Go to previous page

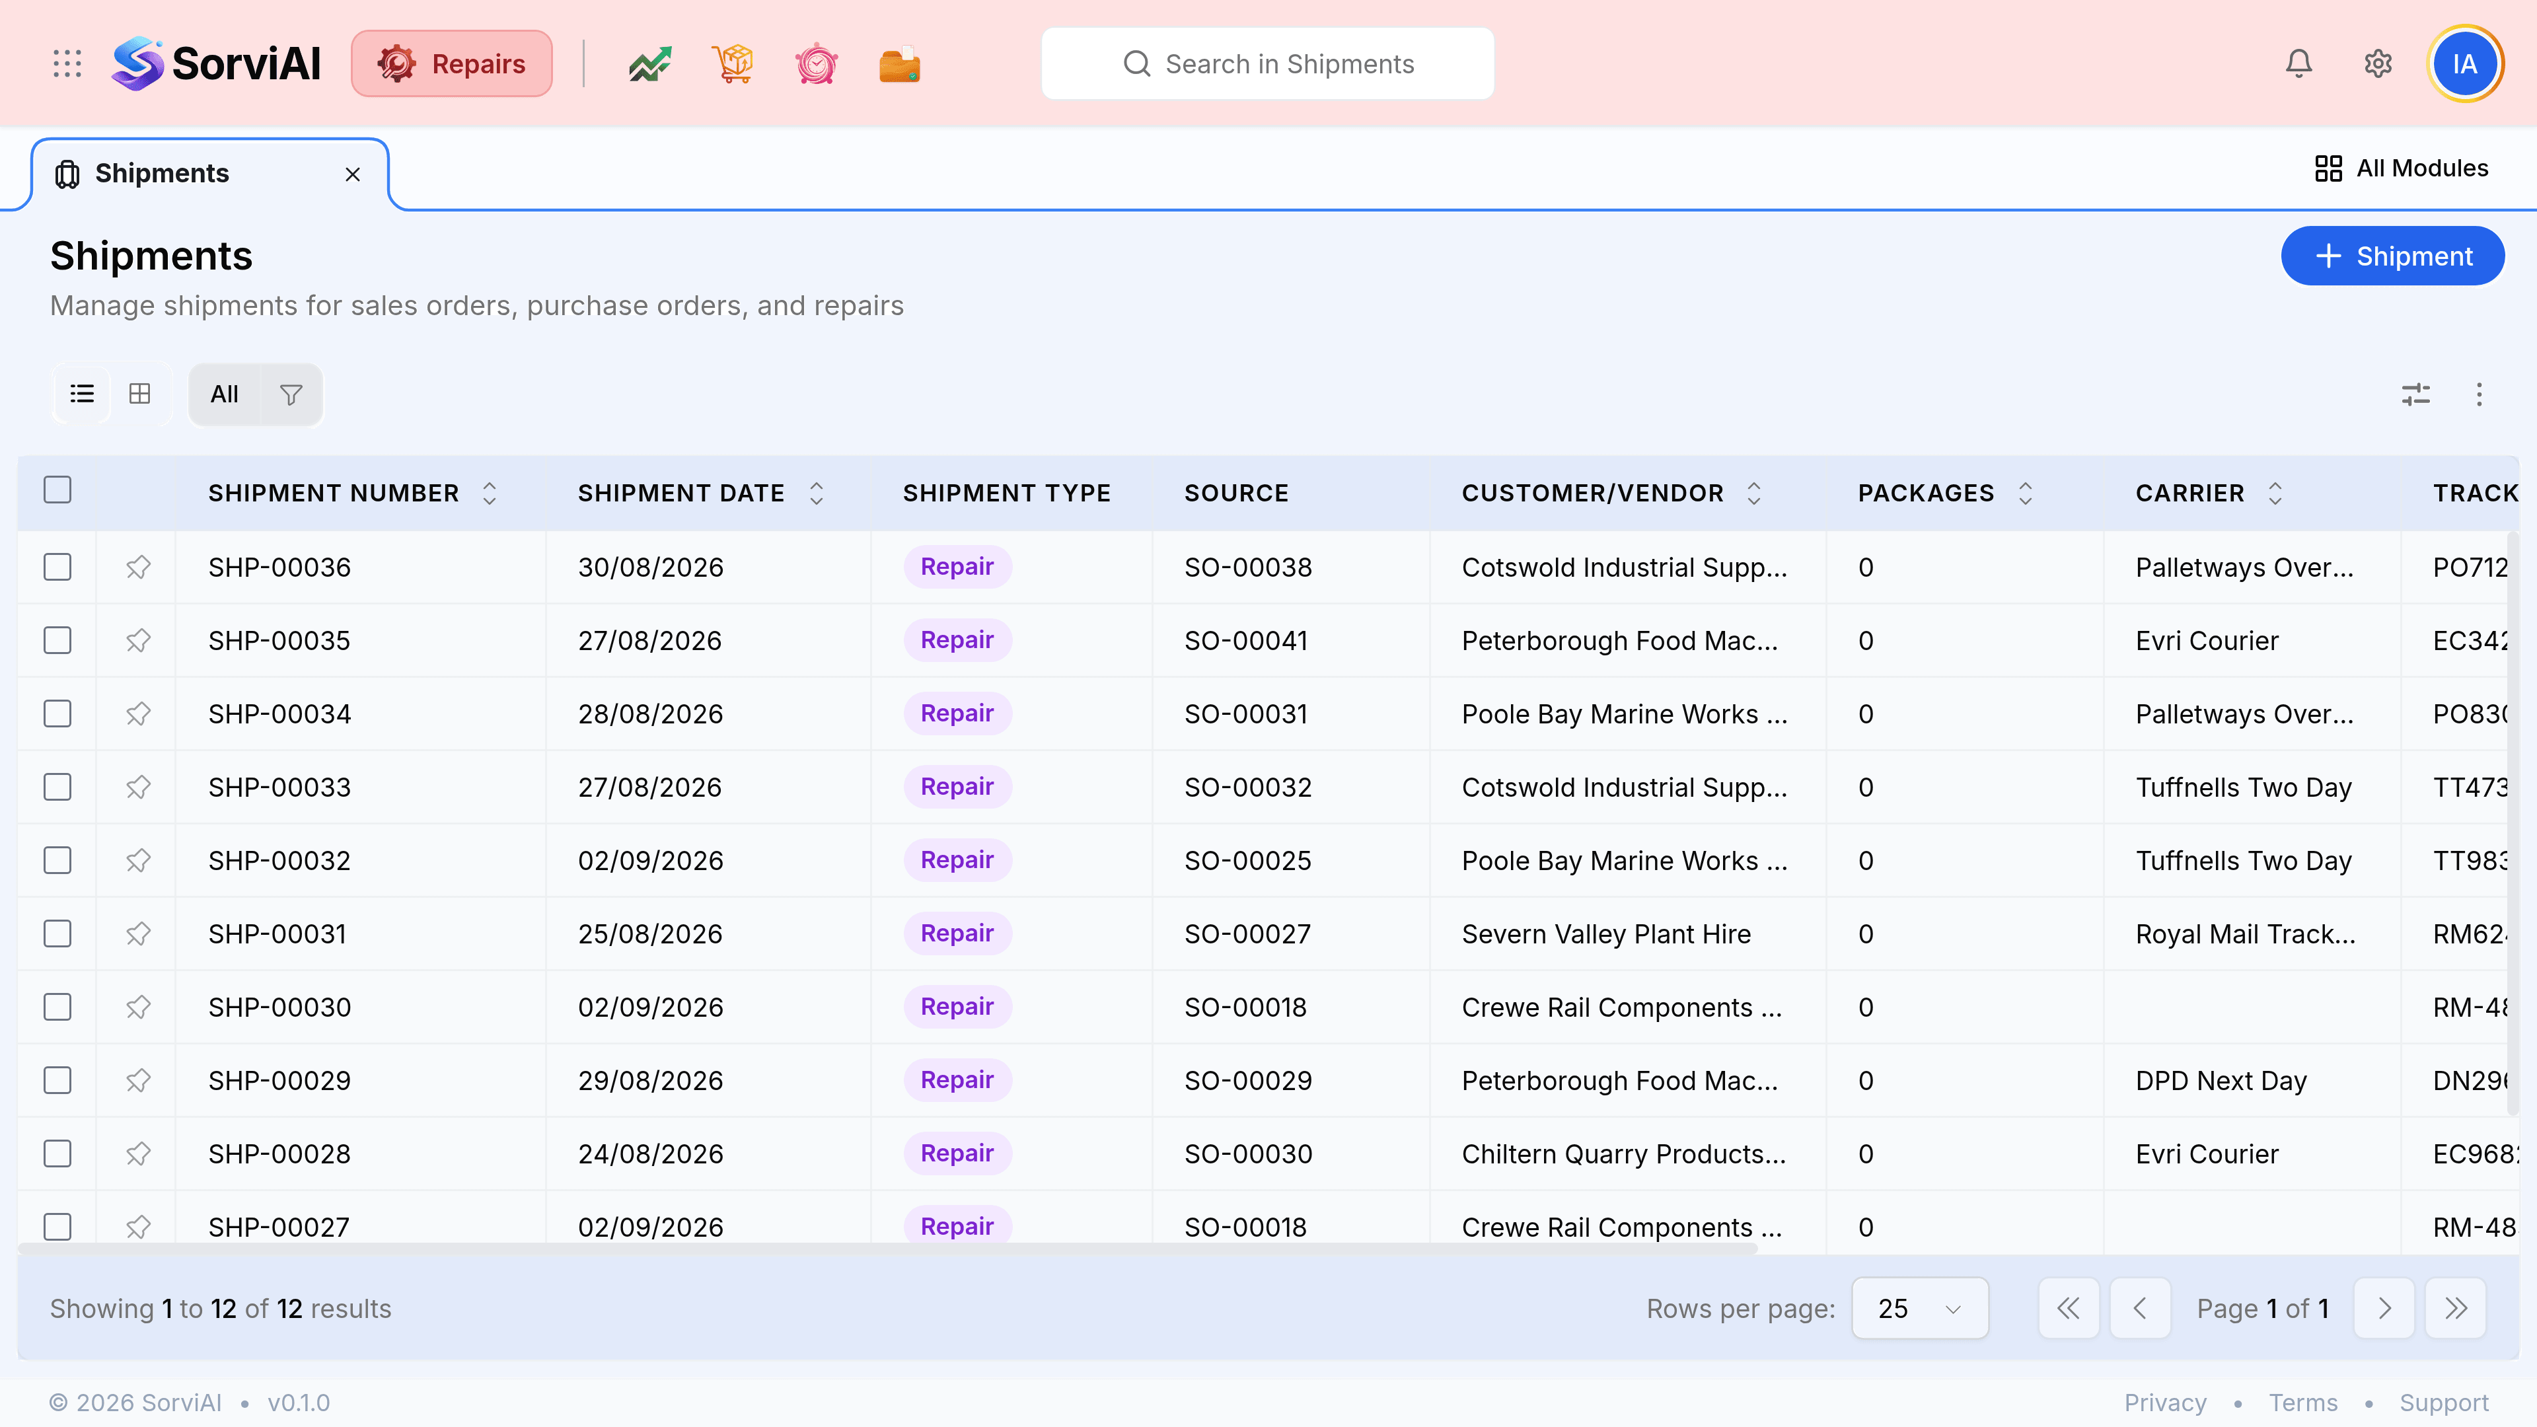2140,1309
